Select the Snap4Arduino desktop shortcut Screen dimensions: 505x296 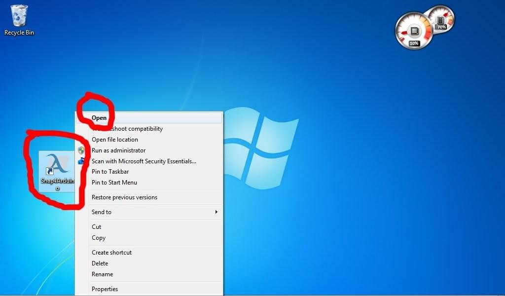click(57, 172)
